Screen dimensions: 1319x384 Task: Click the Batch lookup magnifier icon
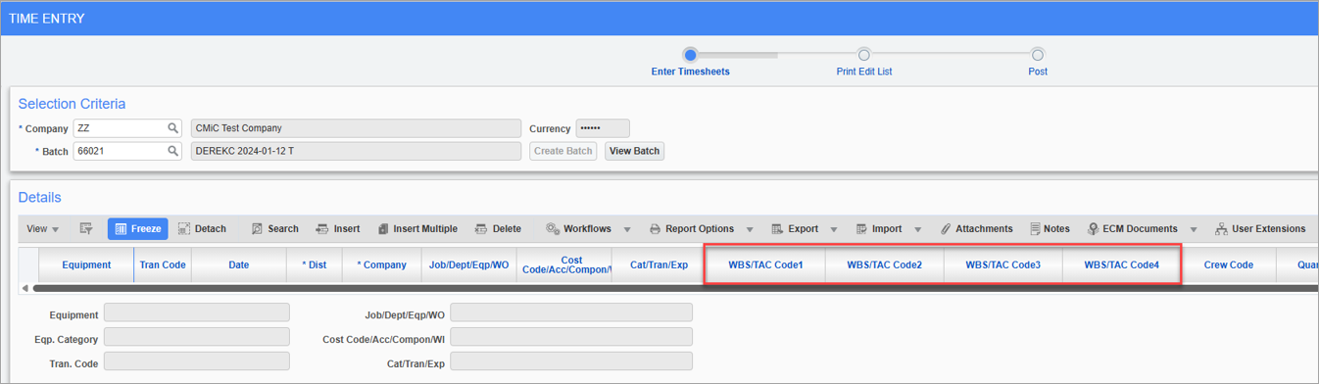click(173, 152)
